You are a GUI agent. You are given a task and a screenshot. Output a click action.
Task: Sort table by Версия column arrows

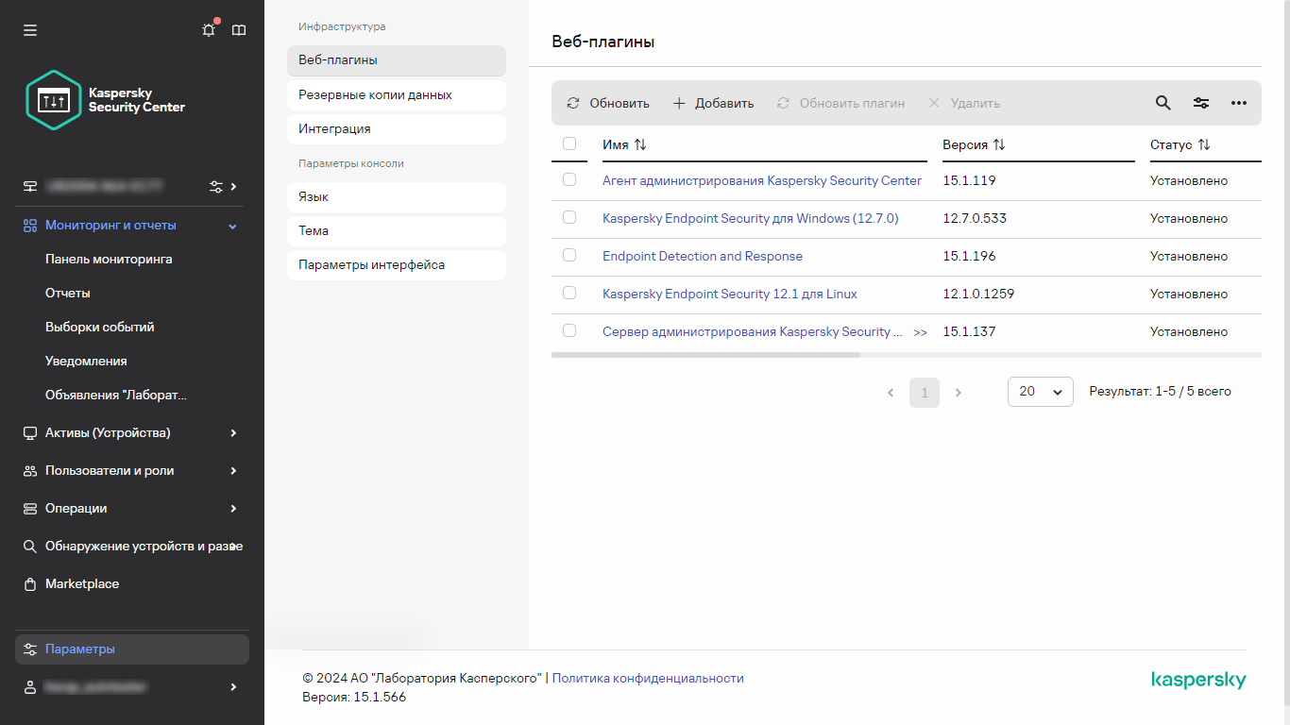pyautogui.click(x=999, y=144)
